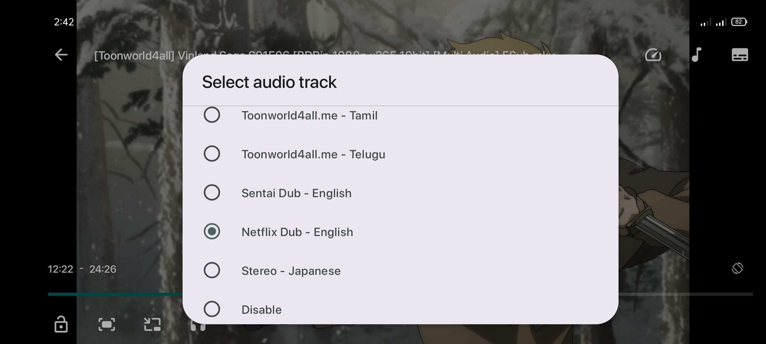Open the playback speed gauge icon
This screenshot has width=766, height=344.
(x=653, y=55)
